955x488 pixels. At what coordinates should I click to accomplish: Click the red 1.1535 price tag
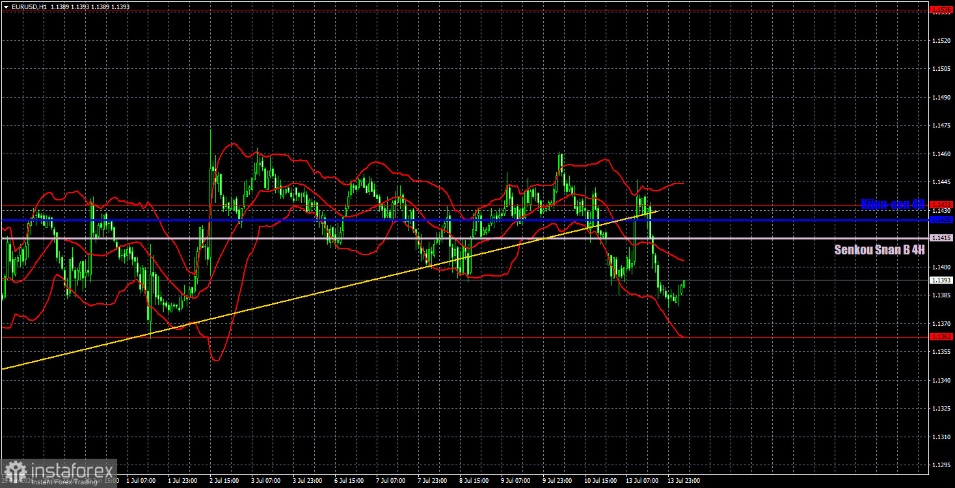941,10
